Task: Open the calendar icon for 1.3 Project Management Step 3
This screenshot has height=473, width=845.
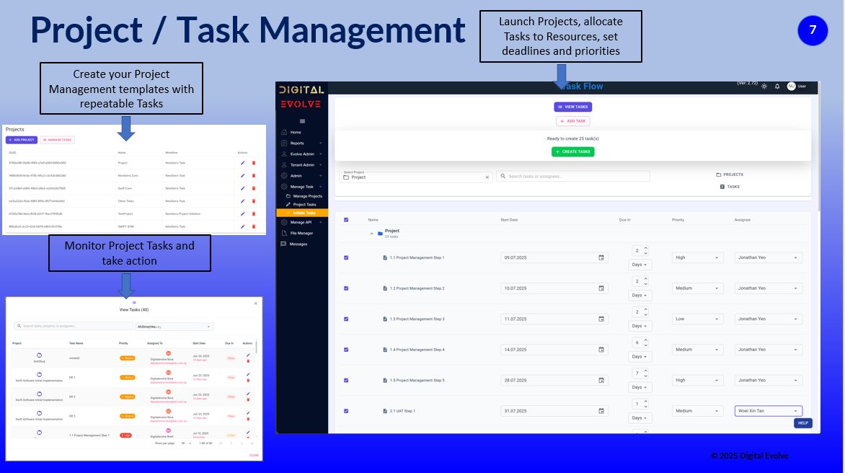Action: pos(601,319)
